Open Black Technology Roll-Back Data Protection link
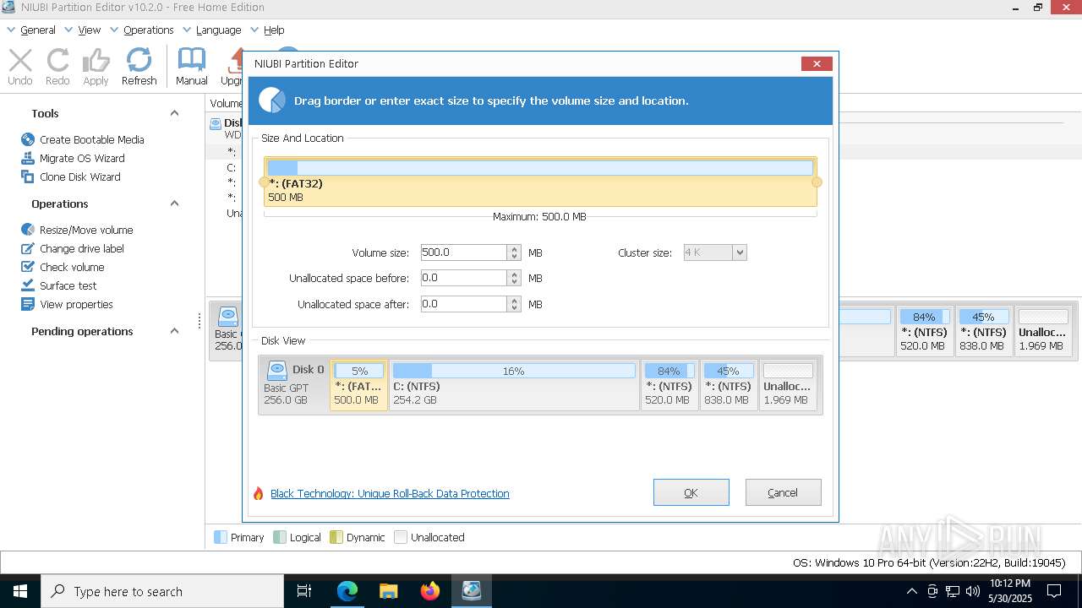Screen dimensions: 1082x608 [x=390, y=493]
